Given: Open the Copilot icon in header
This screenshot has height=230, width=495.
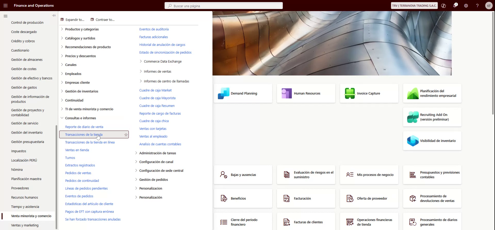Looking at the screenshot, I should click(x=443, y=6).
